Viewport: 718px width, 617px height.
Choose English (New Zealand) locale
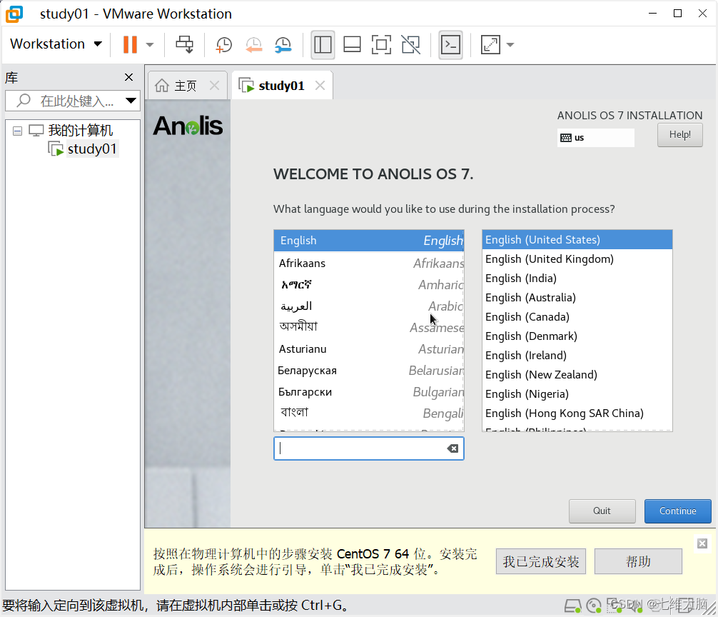(577, 374)
